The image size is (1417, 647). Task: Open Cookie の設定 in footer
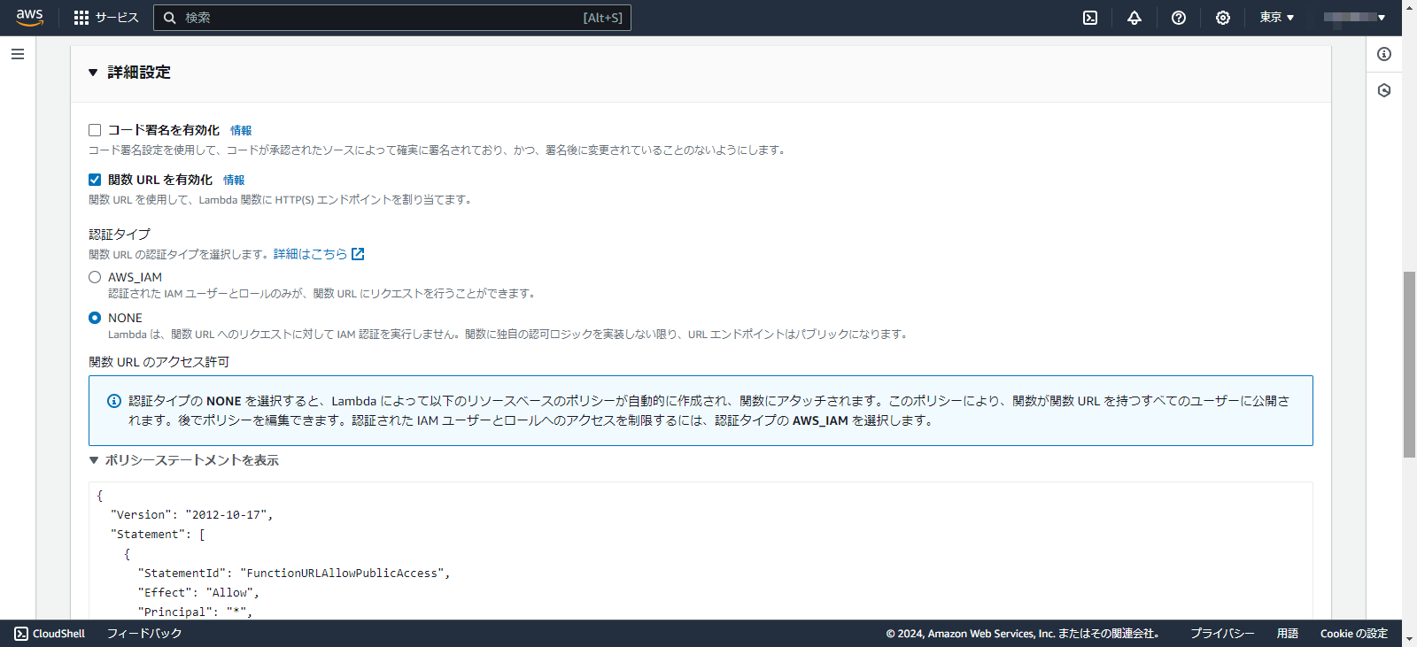click(x=1354, y=634)
